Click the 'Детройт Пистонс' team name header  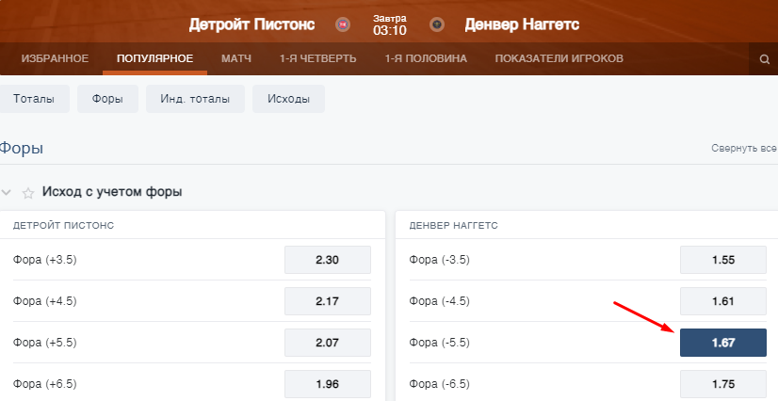[251, 24]
